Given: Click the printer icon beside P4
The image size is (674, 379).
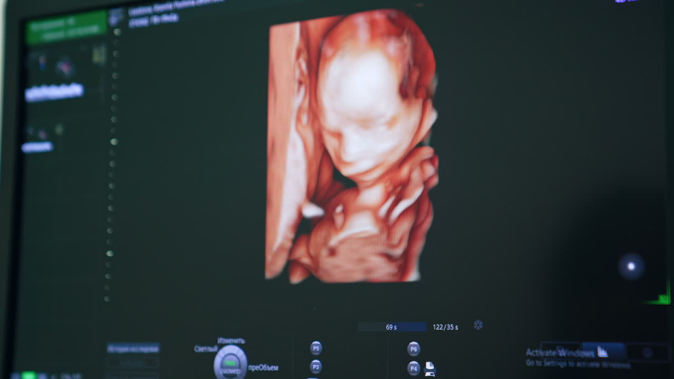Looking at the screenshot, I should (430, 368).
